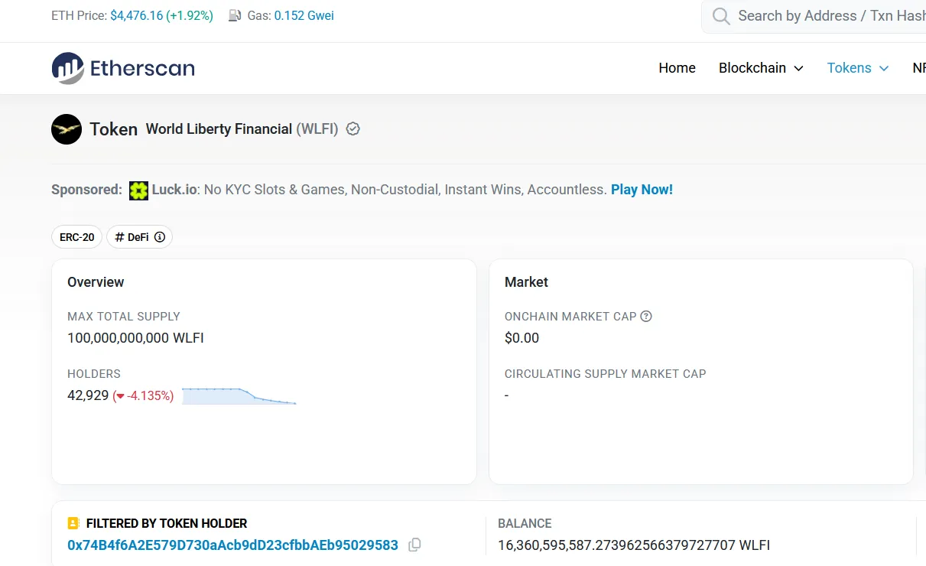
Task: Click the verified checkmark badge beside WLFI
Action: coord(353,129)
